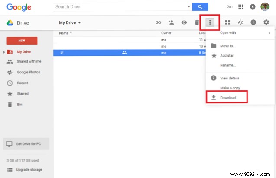Viewport: 276px width, 178px height.
Task: Click the storage text 3 GB of 117 GB used
Action: pyautogui.click(x=23, y=160)
